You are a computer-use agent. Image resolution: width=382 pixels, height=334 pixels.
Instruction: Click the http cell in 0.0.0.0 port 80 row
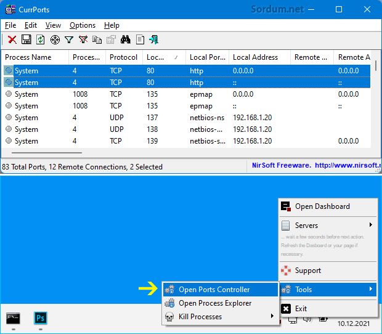click(197, 71)
